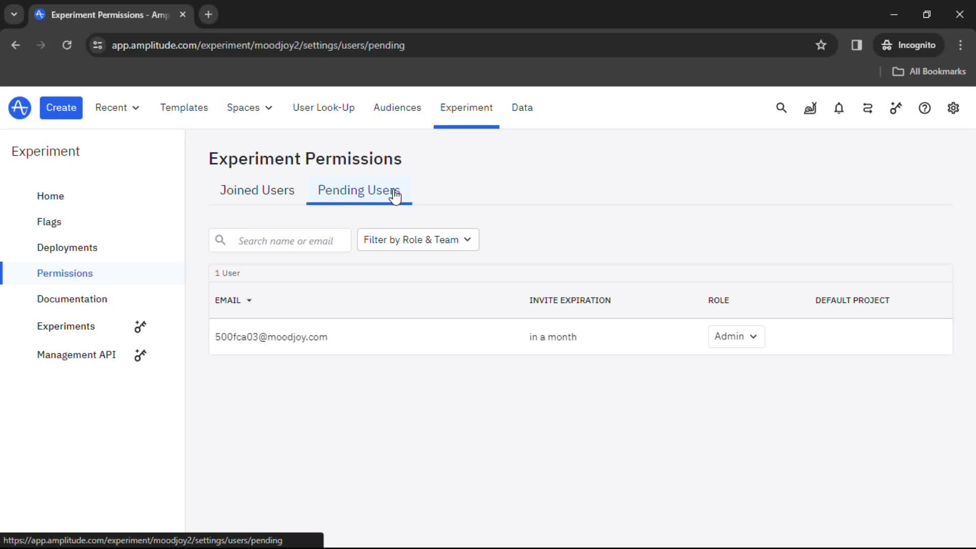Open Audiences menu item
Viewport: 976px width, 549px height.
pos(397,108)
